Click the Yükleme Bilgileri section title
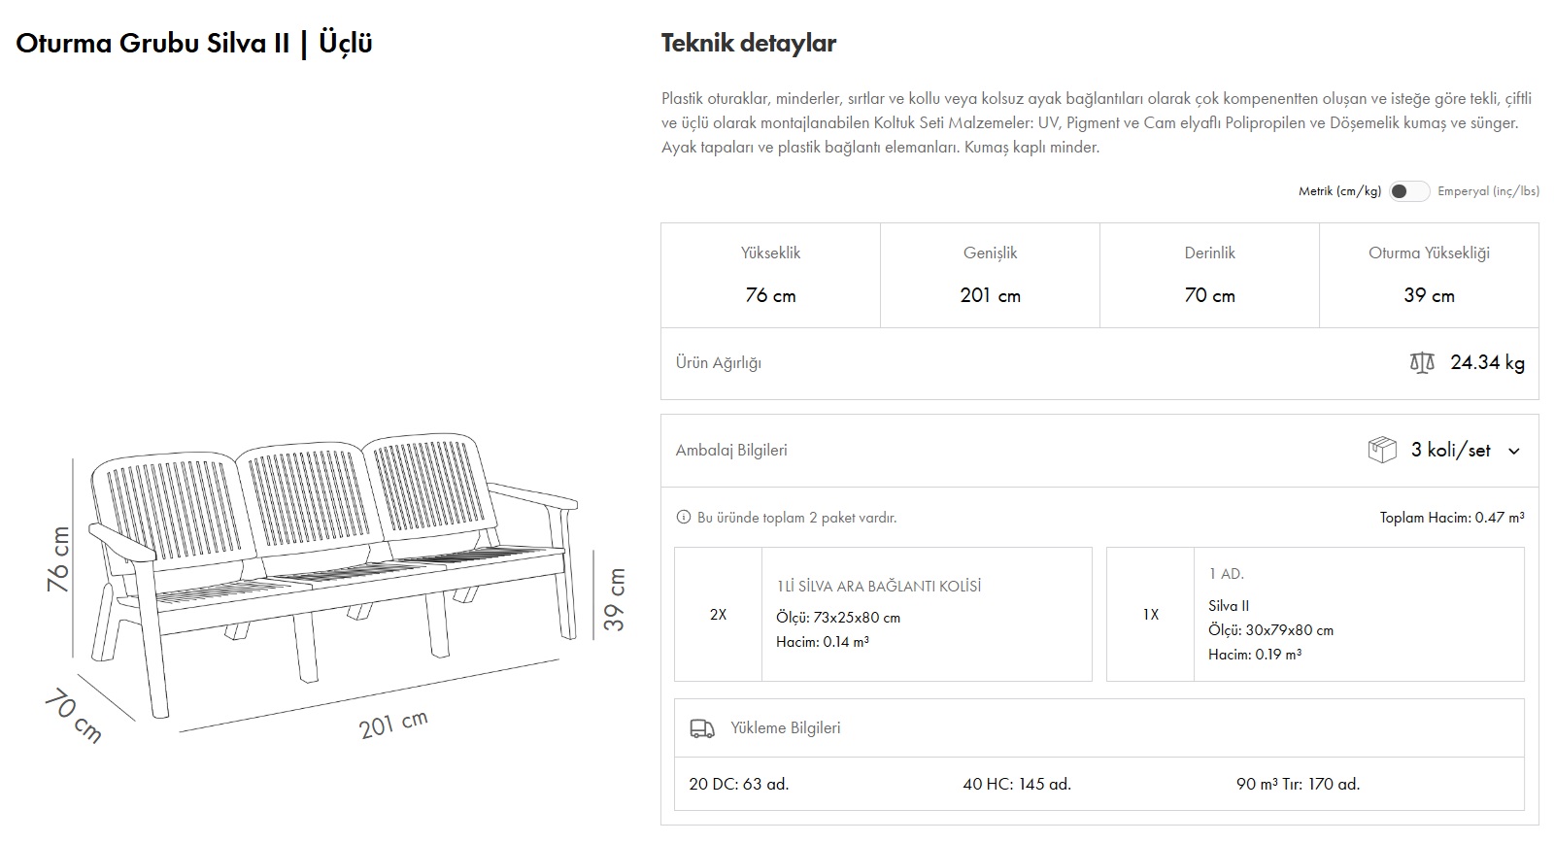The image size is (1554, 843). point(785,728)
